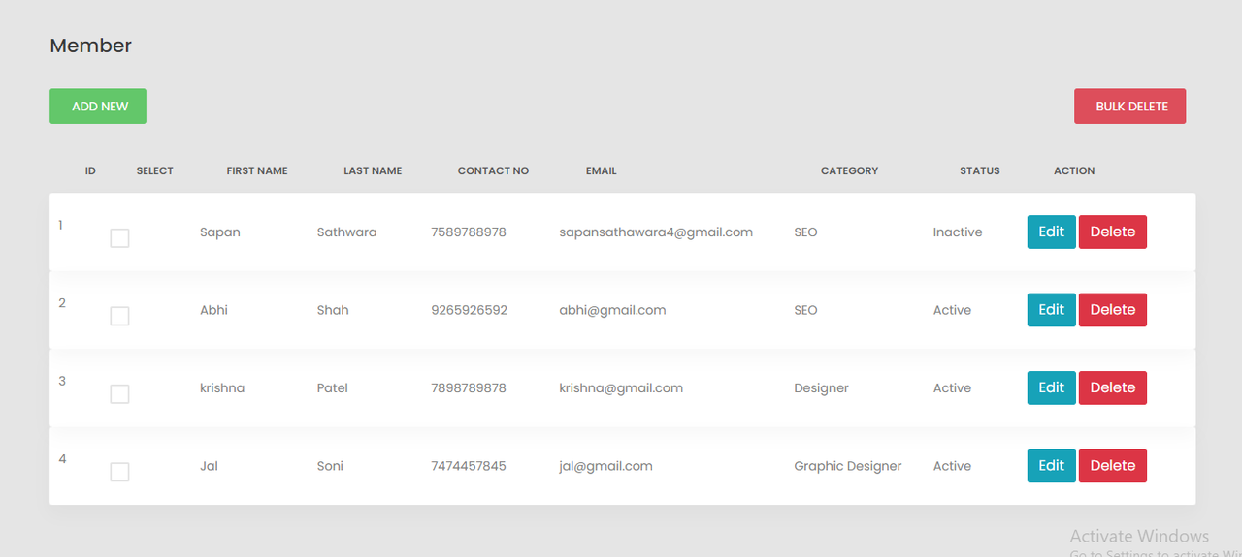Click ID number 1 in Sapan's row
Viewport: 1242px width, 557px height.
tap(60, 225)
